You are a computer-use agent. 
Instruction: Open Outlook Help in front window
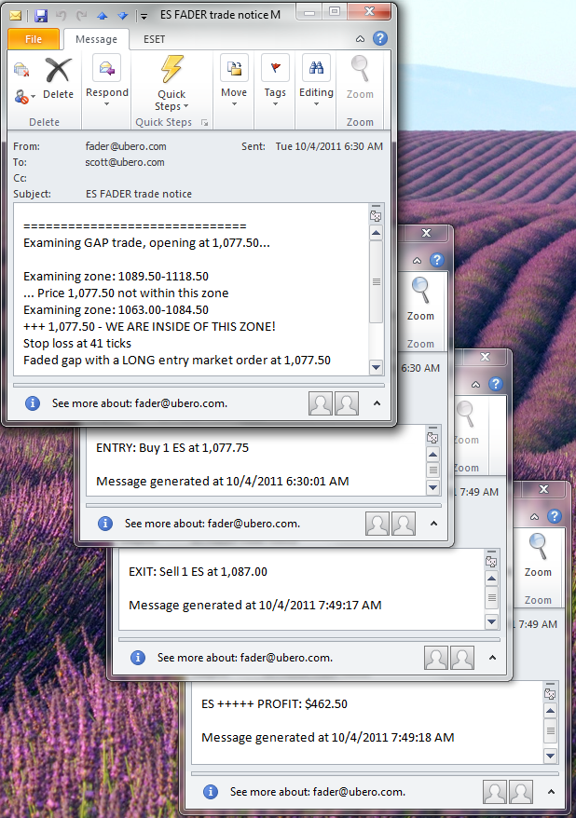[380, 38]
